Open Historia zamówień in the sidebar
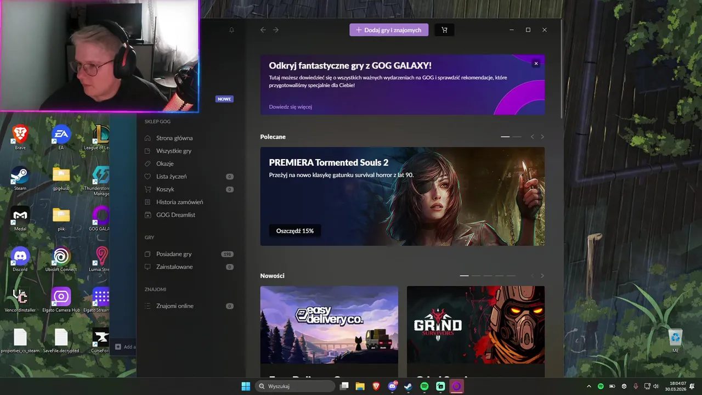The width and height of the screenshot is (702, 395). click(x=179, y=202)
